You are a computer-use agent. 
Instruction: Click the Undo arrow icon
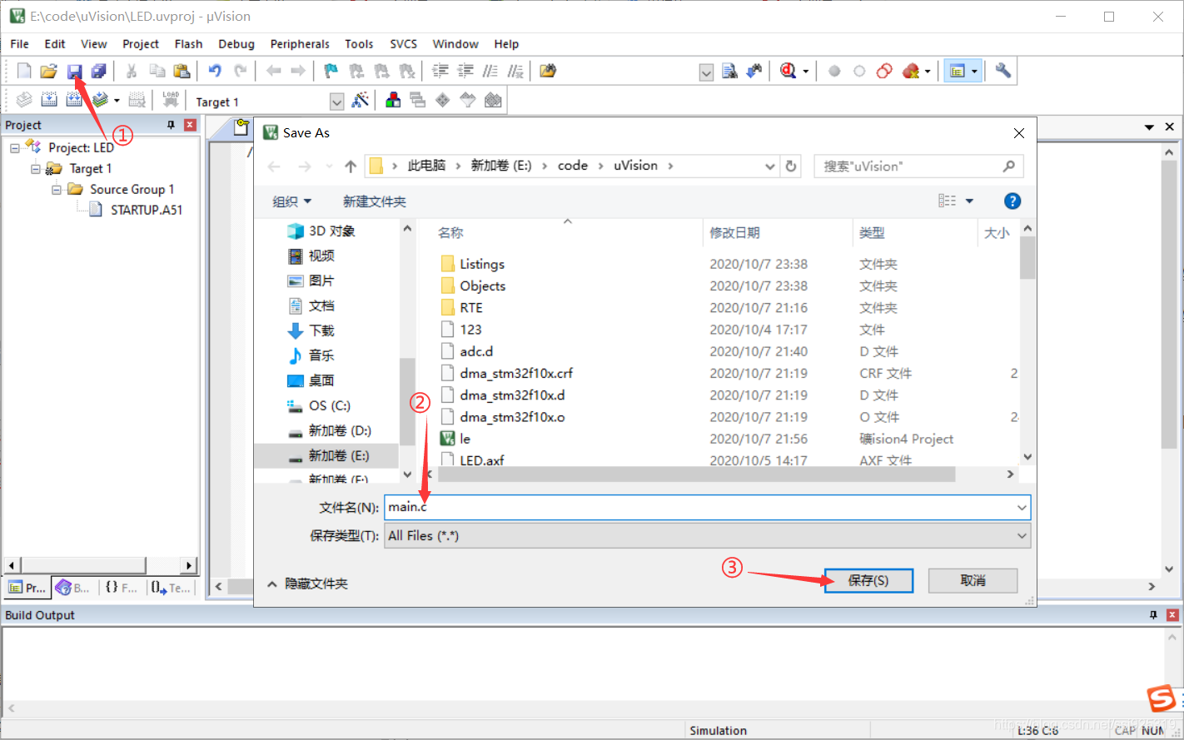click(215, 72)
